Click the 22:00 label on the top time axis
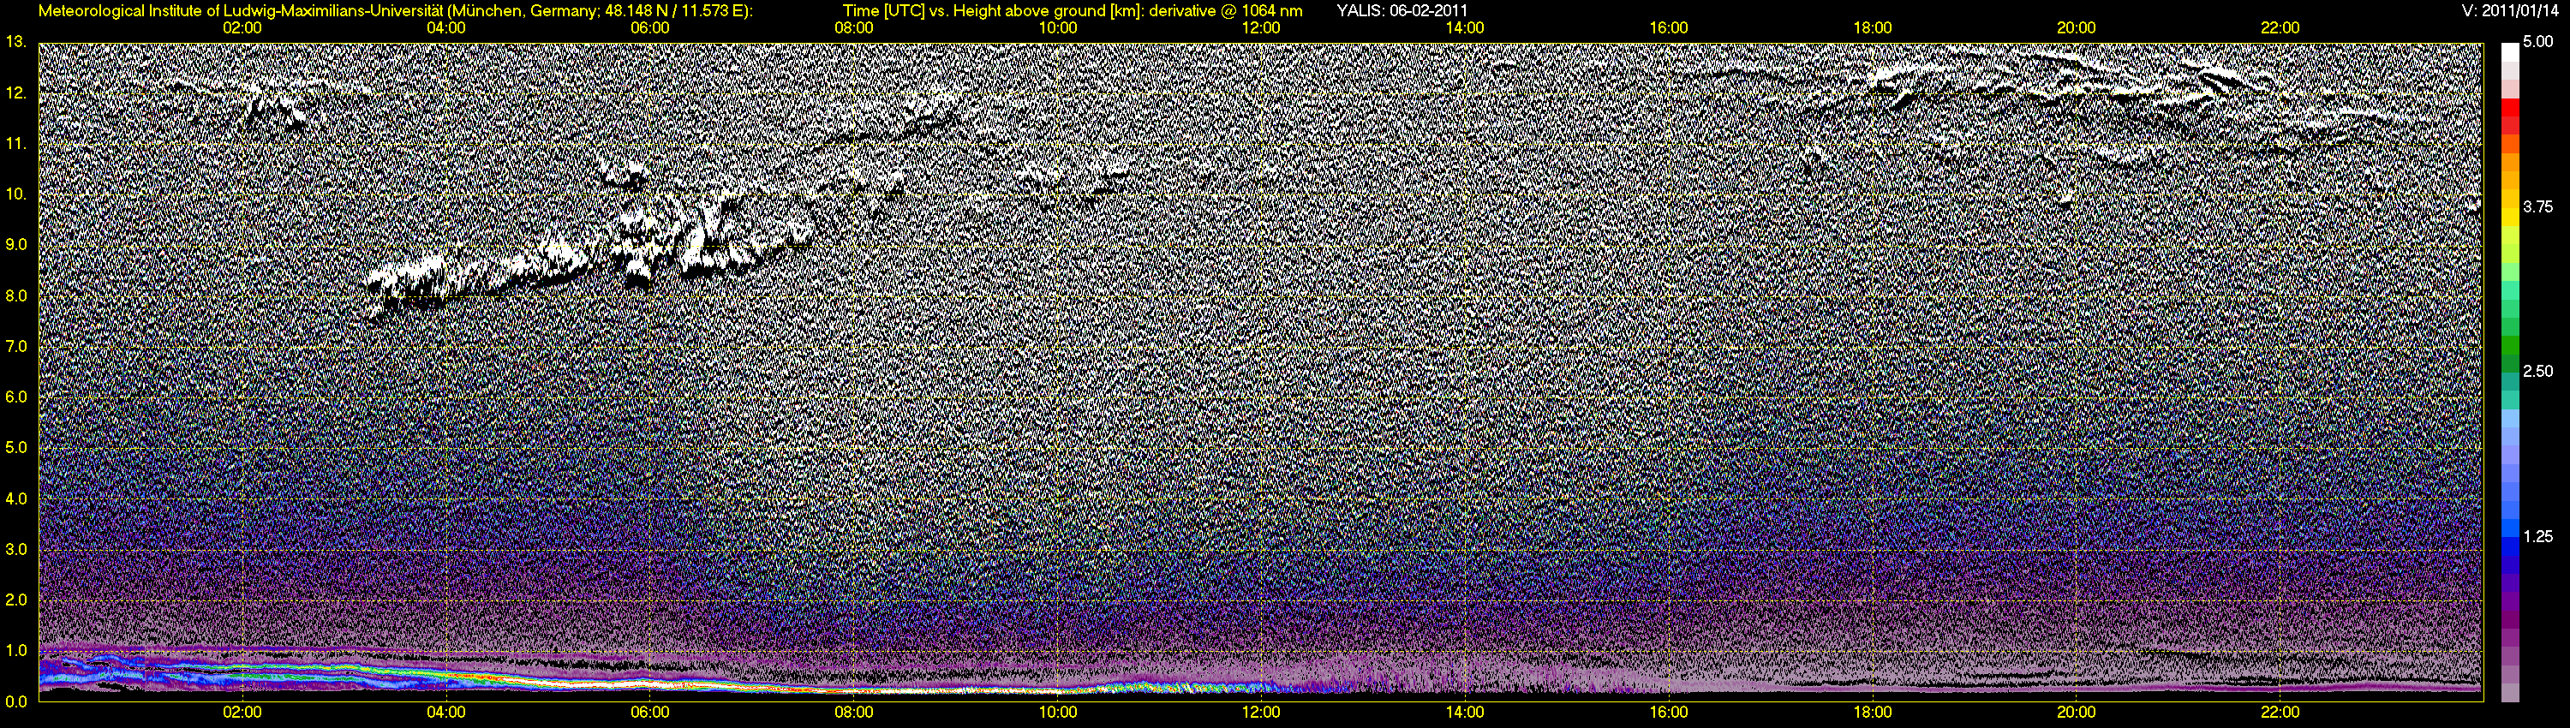This screenshot has width=2570, height=728. pyautogui.click(x=2280, y=28)
